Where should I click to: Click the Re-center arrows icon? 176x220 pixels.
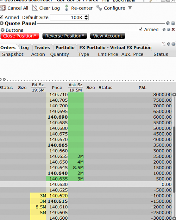[67, 8]
